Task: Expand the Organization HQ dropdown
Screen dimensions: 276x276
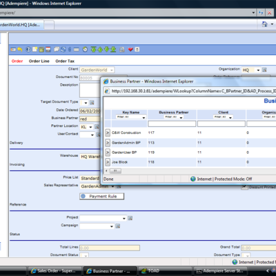Action: pos(258,70)
